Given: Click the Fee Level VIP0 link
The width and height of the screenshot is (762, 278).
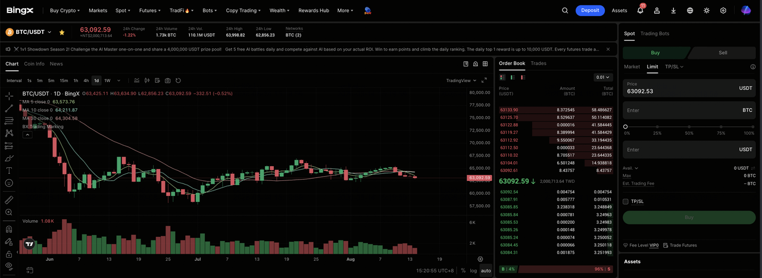Looking at the screenshot, I should pyautogui.click(x=641, y=245).
